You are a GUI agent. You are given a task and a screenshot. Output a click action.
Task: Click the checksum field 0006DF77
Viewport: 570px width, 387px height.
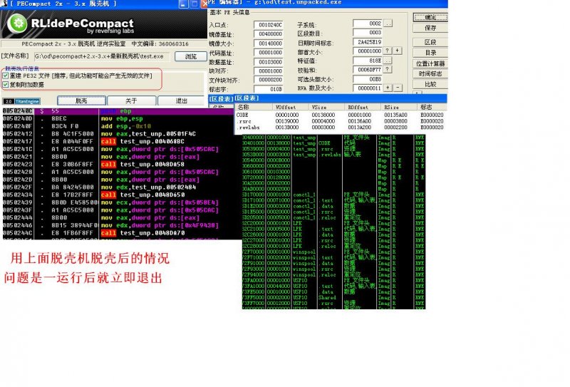[x=368, y=69]
